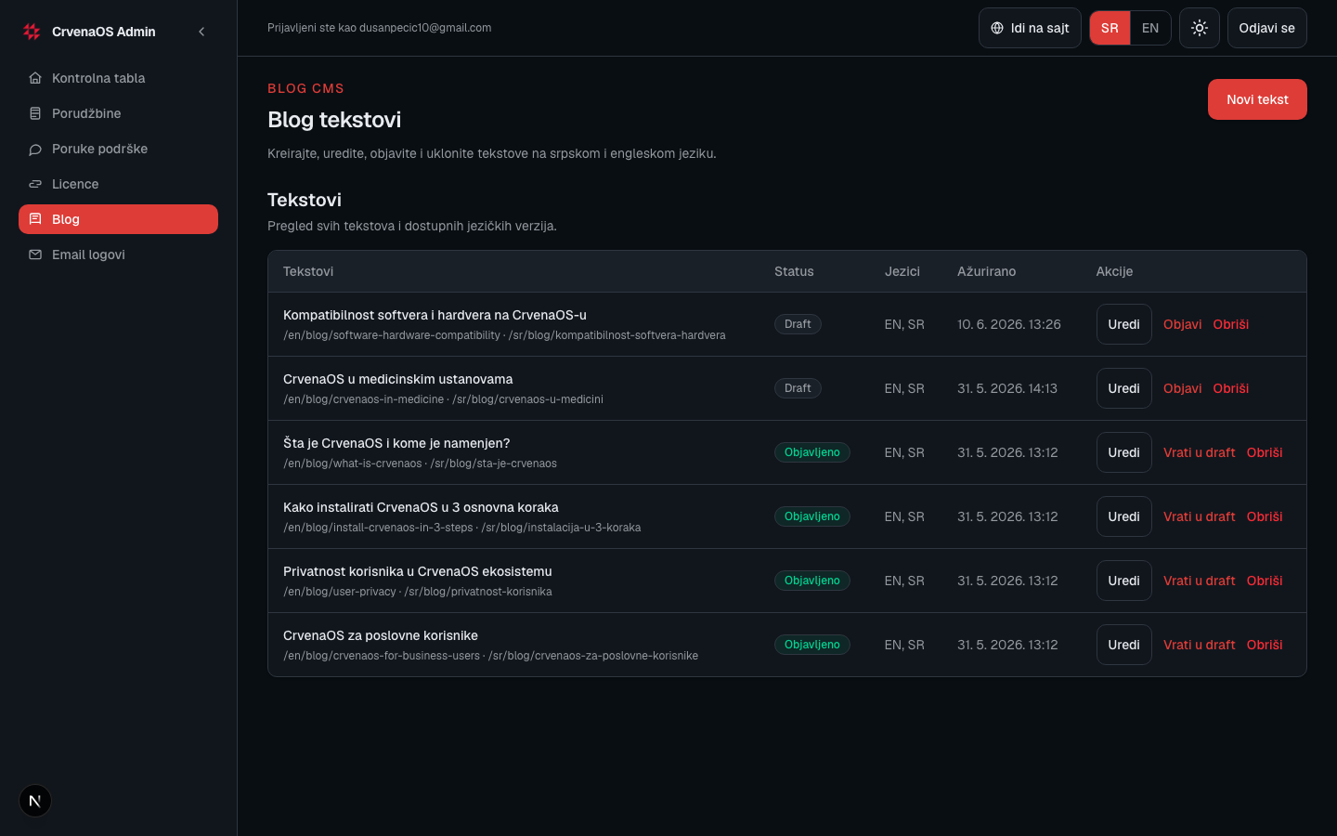Image resolution: width=1337 pixels, height=836 pixels.
Task: Click the Jezici column header
Action: click(x=902, y=271)
